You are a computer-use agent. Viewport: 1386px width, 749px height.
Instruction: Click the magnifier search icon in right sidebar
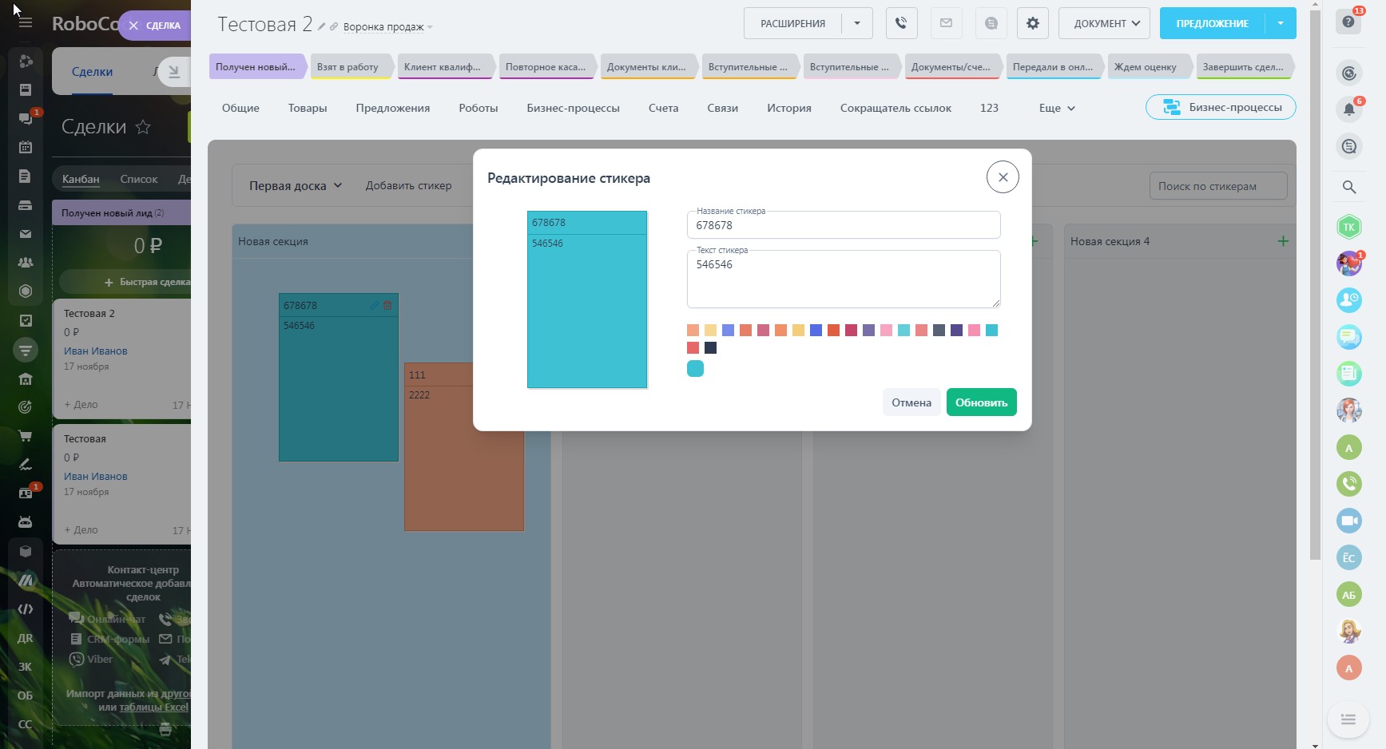pos(1349,187)
